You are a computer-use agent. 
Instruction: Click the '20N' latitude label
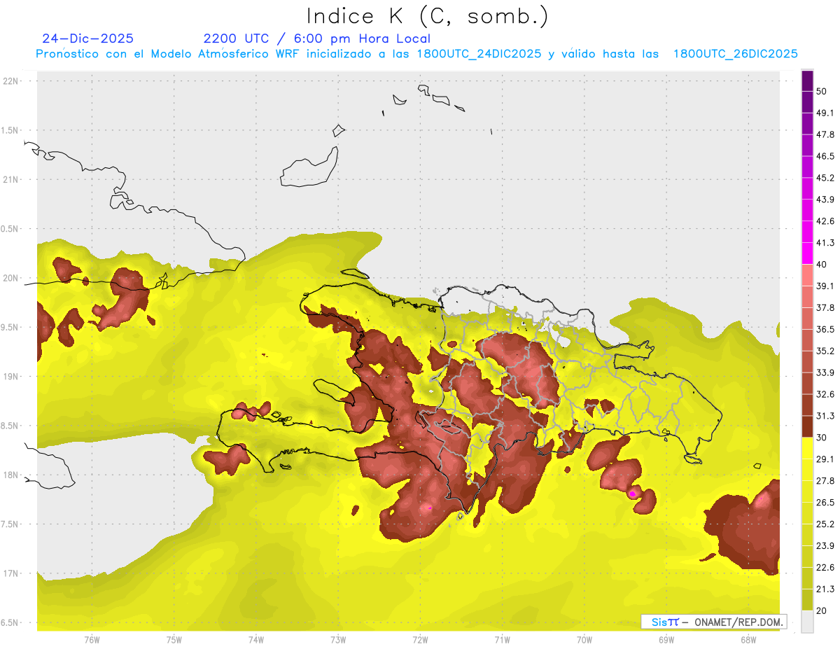click(x=11, y=278)
